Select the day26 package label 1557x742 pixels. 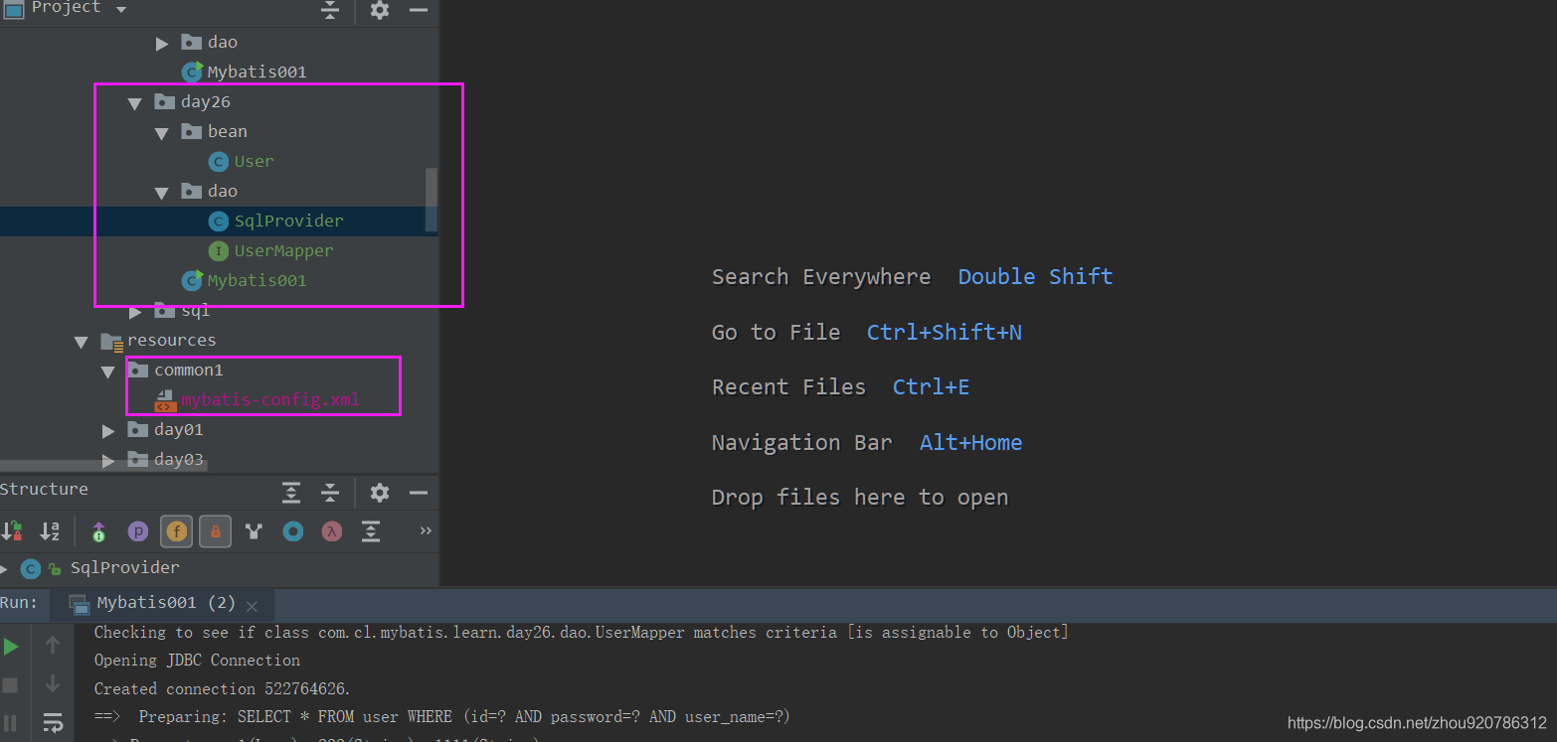pos(206,101)
